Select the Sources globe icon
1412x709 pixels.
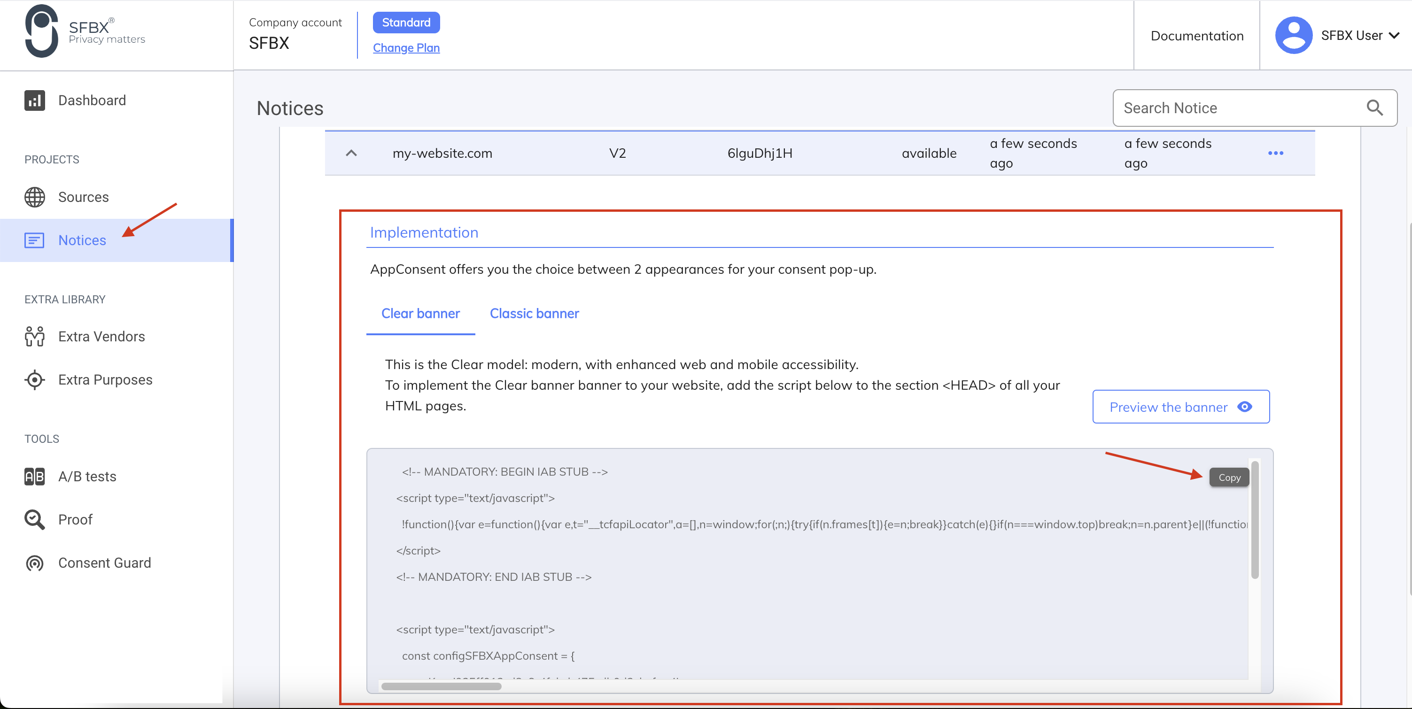coord(35,197)
